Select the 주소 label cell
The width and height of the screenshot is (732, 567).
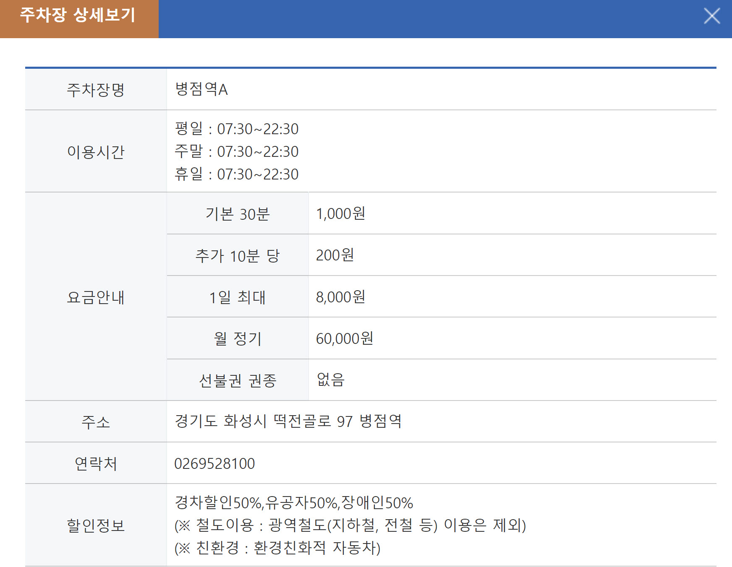click(x=96, y=421)
